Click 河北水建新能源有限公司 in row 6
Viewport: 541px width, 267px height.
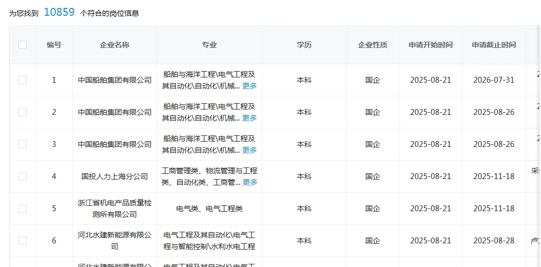pos(114,241)
